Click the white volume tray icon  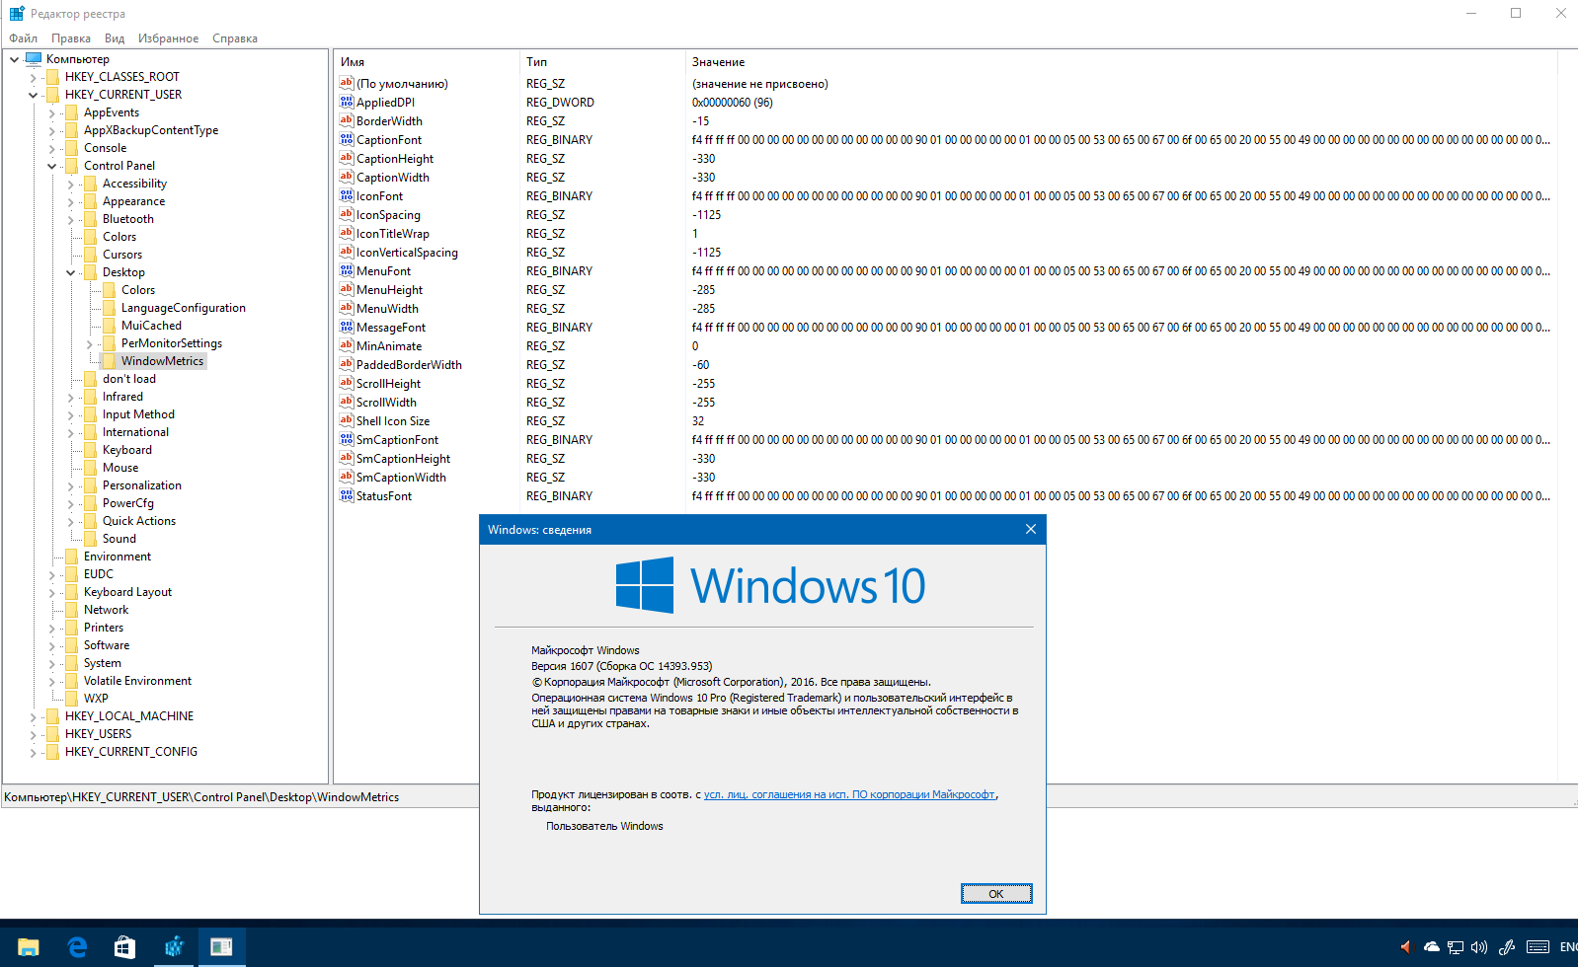pyautogui.click(x=1479, y=947)
